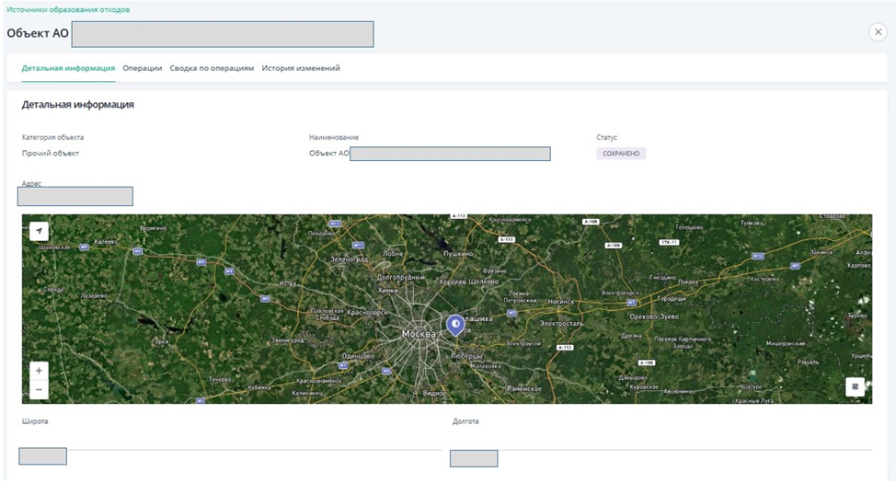Click the geolocation arrow icon on map
The image size is (896, 483).
[x=40, y=231]
